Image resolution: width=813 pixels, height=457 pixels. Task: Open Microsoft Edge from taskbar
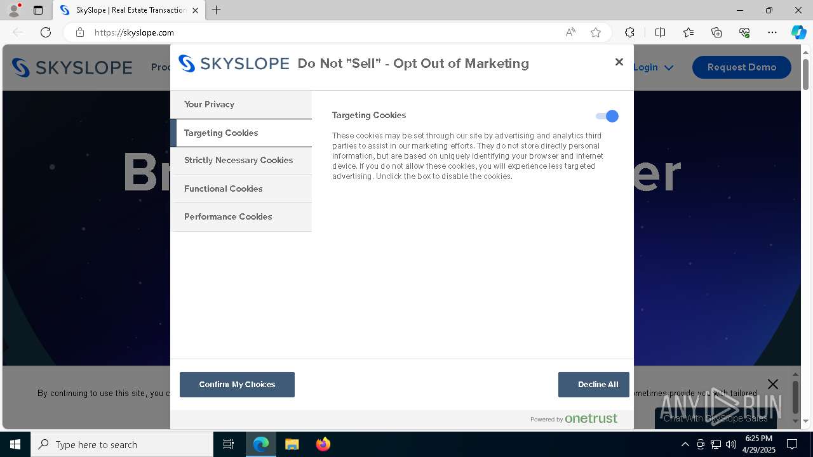pos(261,444)
